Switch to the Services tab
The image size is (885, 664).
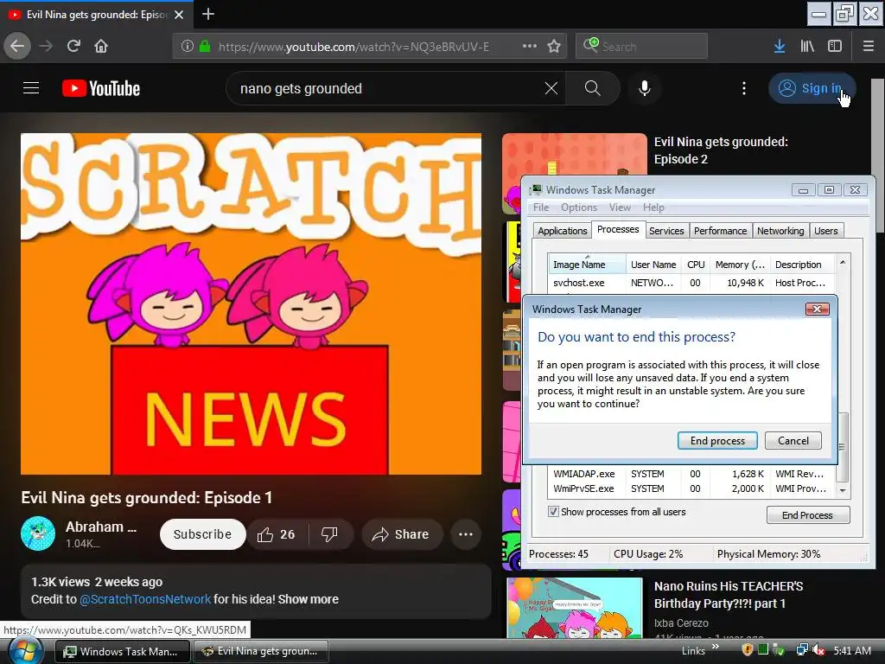pos(666,230)
